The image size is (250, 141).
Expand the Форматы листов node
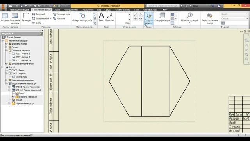6,44
